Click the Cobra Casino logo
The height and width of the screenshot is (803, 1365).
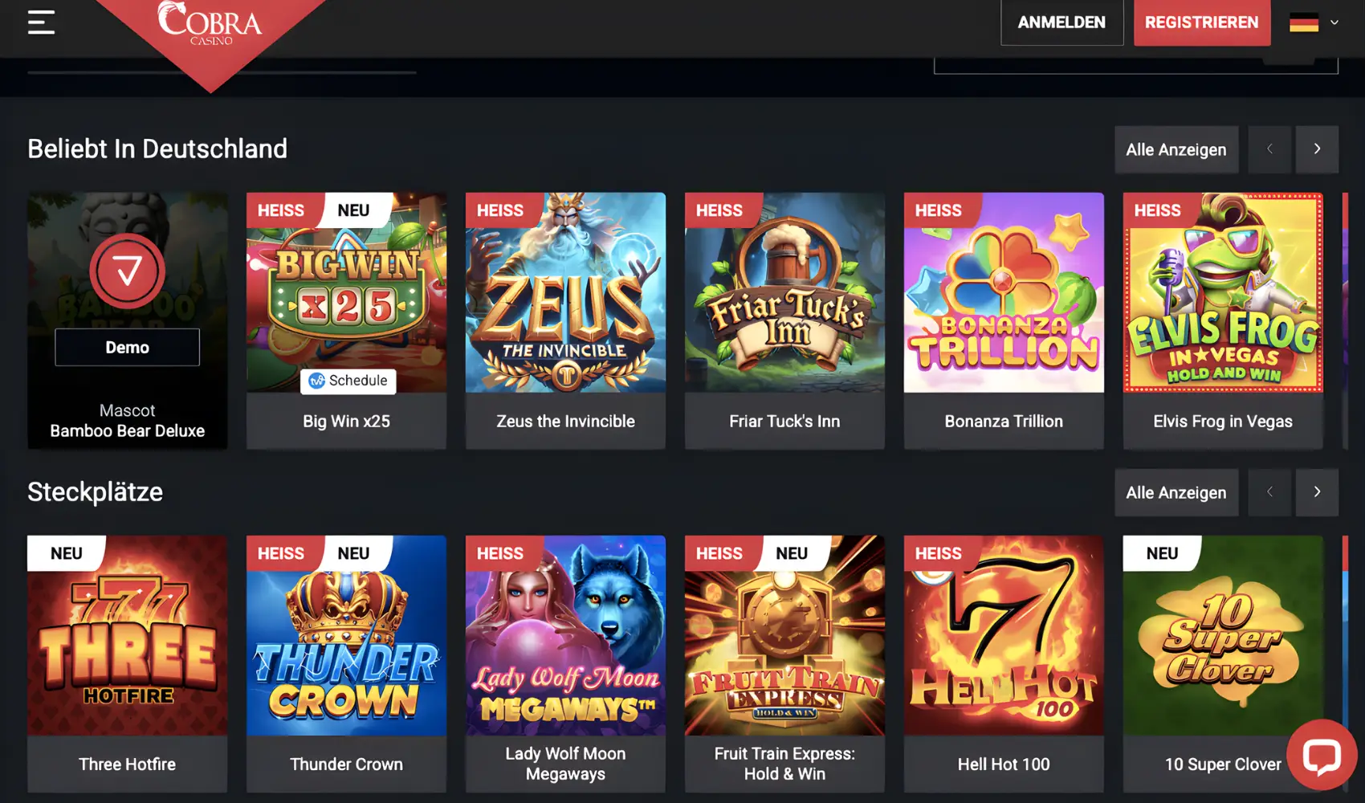pyautogui.click(x=210, y=24)
